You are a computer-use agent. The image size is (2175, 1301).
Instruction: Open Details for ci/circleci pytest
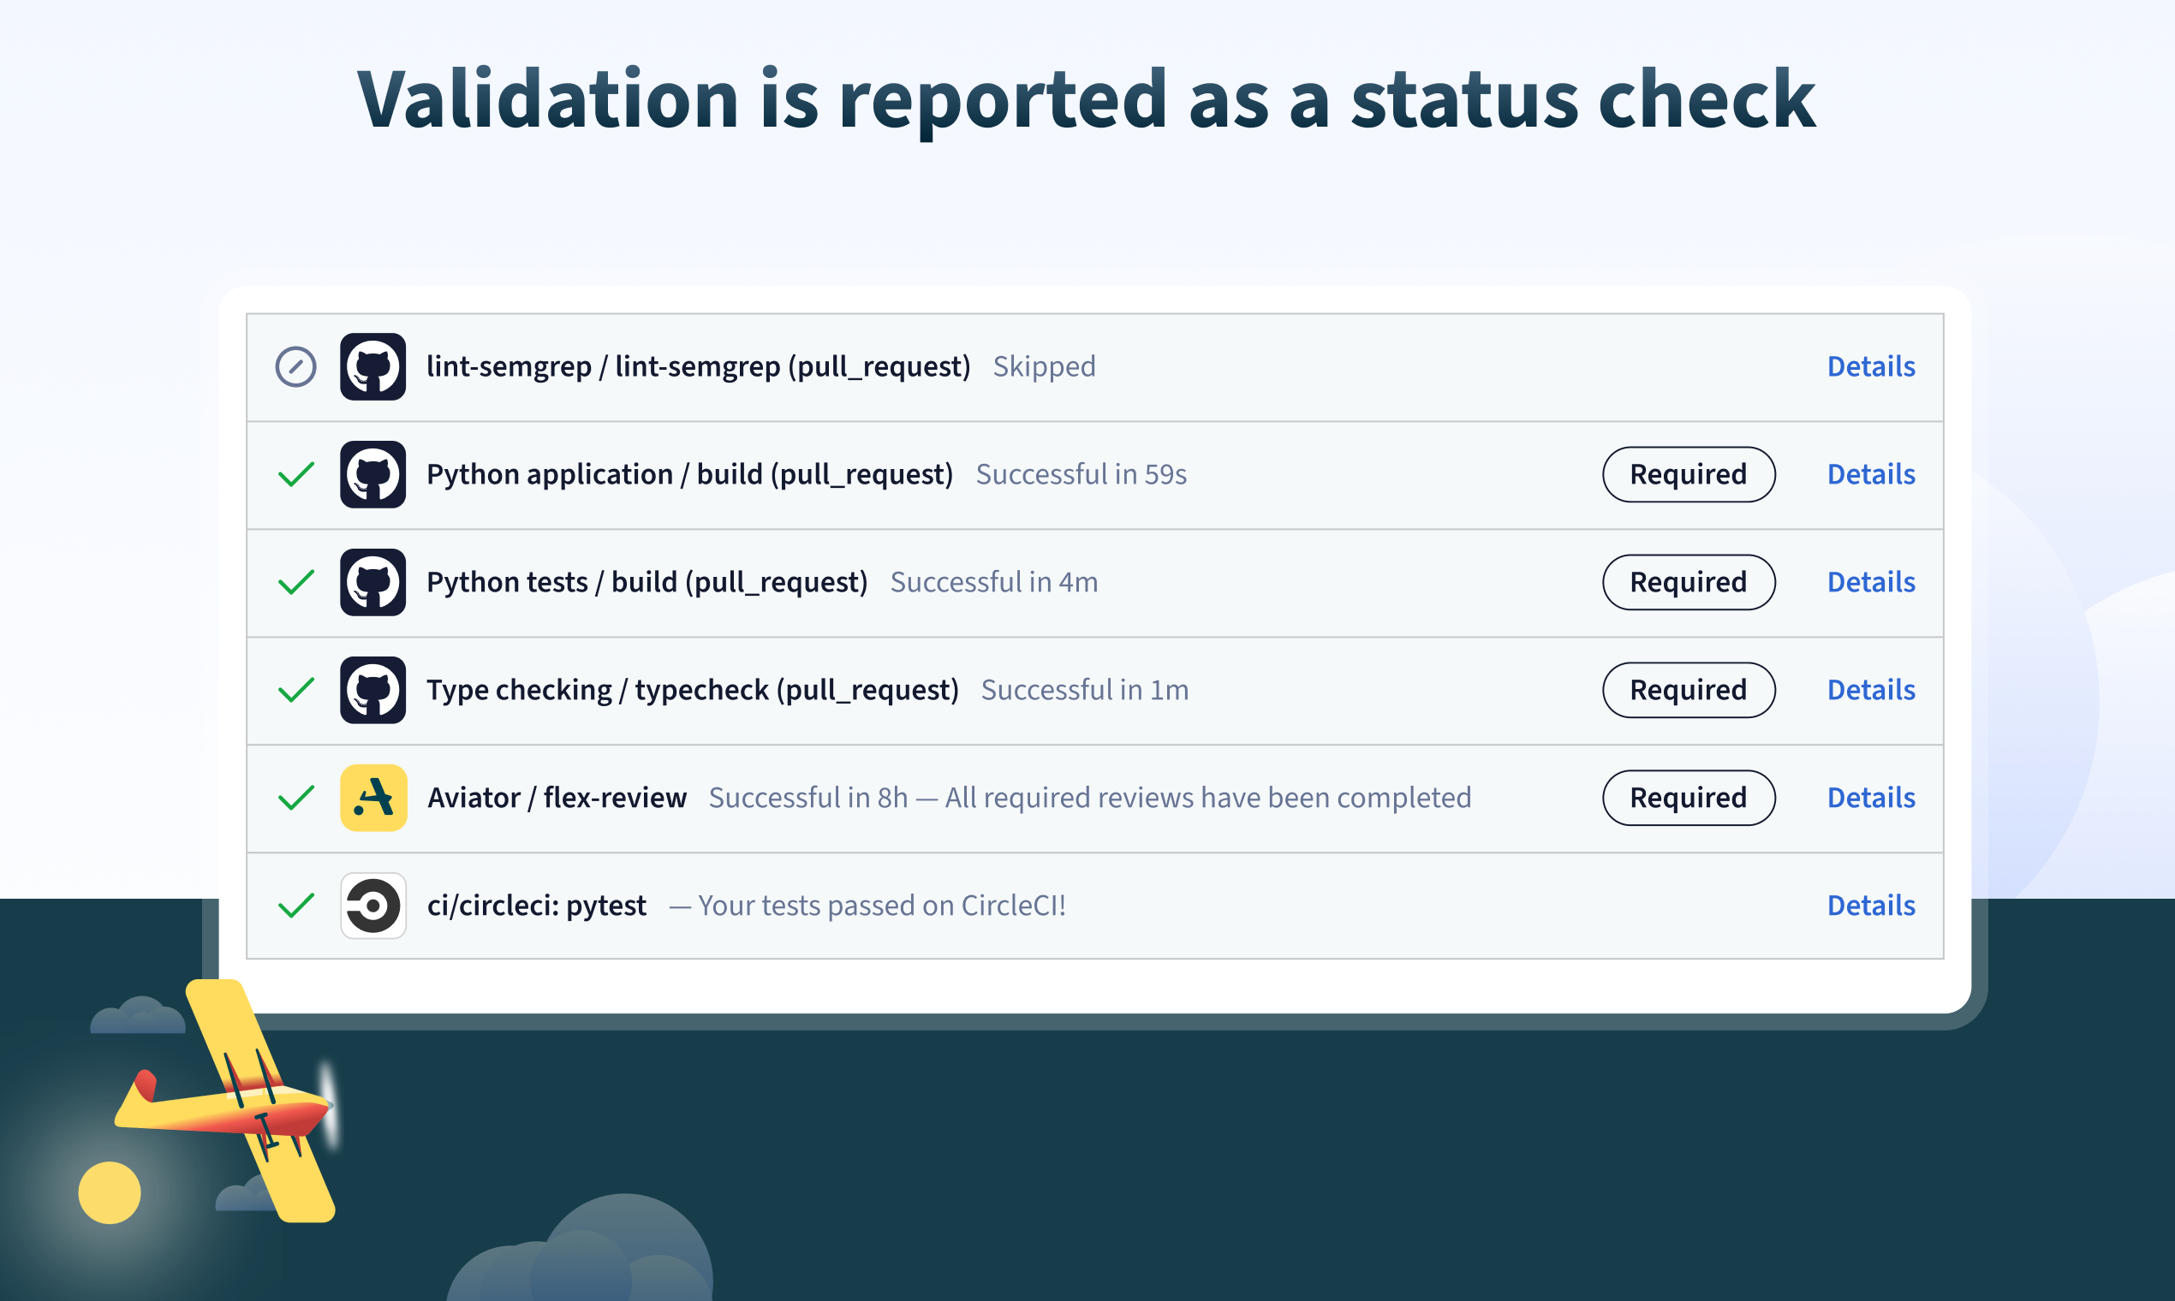[x=1871, y=906]
